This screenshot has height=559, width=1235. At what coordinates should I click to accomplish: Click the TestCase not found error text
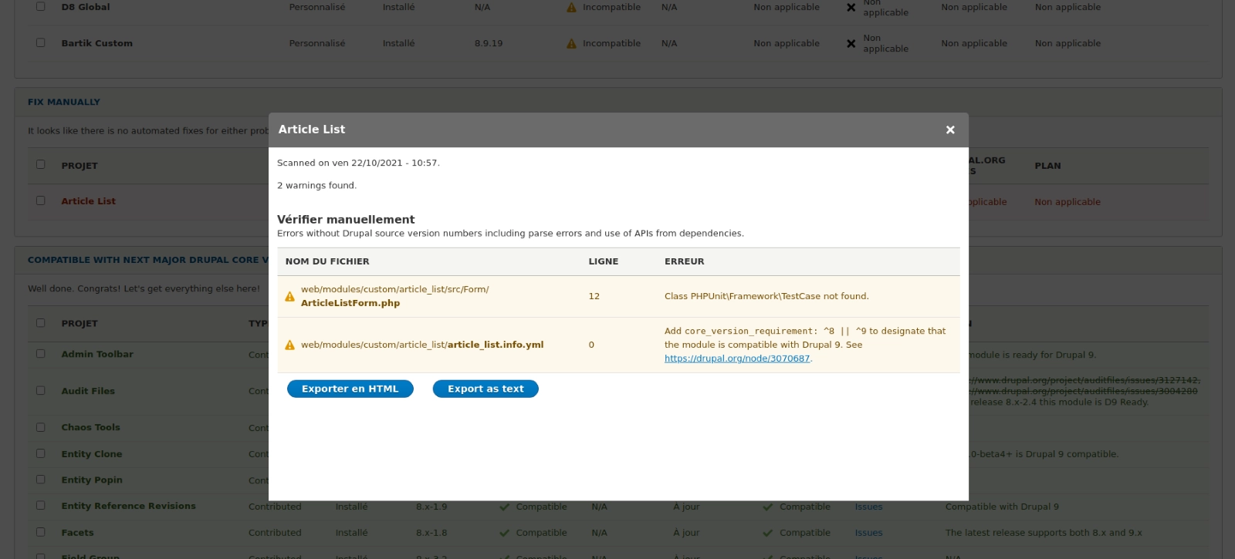766,297
